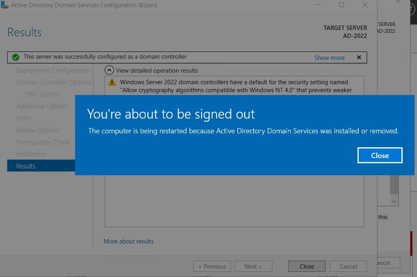Click Show more on the success banner
417x277 pixels.
(329, 57)
